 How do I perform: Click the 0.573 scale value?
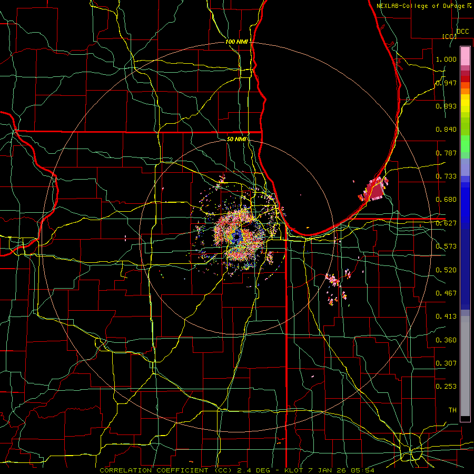coord(446,246)
